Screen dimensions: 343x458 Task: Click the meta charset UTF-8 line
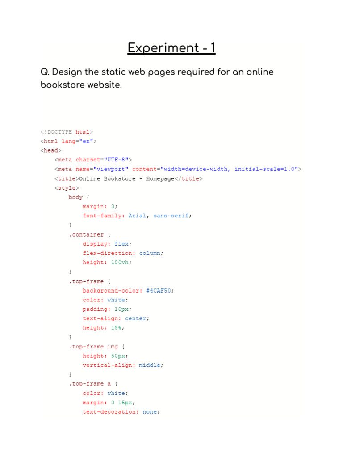coord(93,160)
